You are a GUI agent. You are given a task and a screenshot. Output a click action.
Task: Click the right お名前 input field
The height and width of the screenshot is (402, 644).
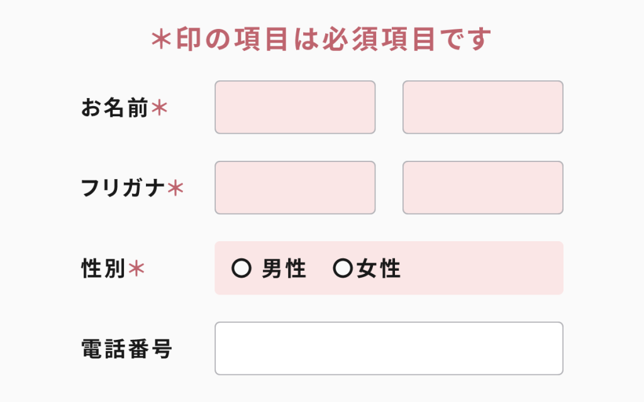[x=482, y=107]
